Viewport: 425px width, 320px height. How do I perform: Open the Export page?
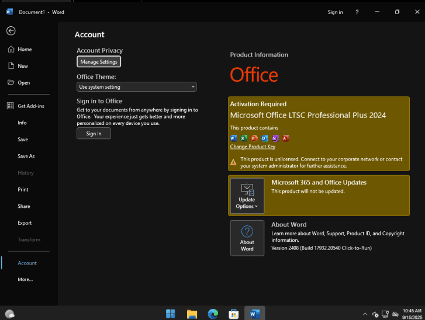pos(25,223)
